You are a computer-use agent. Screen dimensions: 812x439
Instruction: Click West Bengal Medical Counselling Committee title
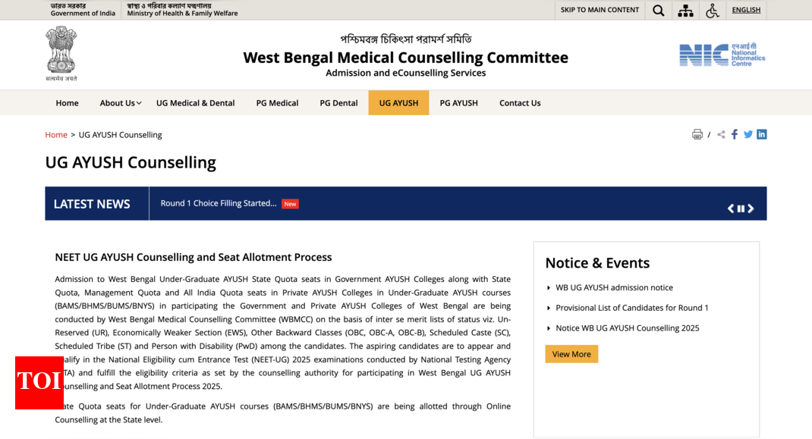[406, 58]
